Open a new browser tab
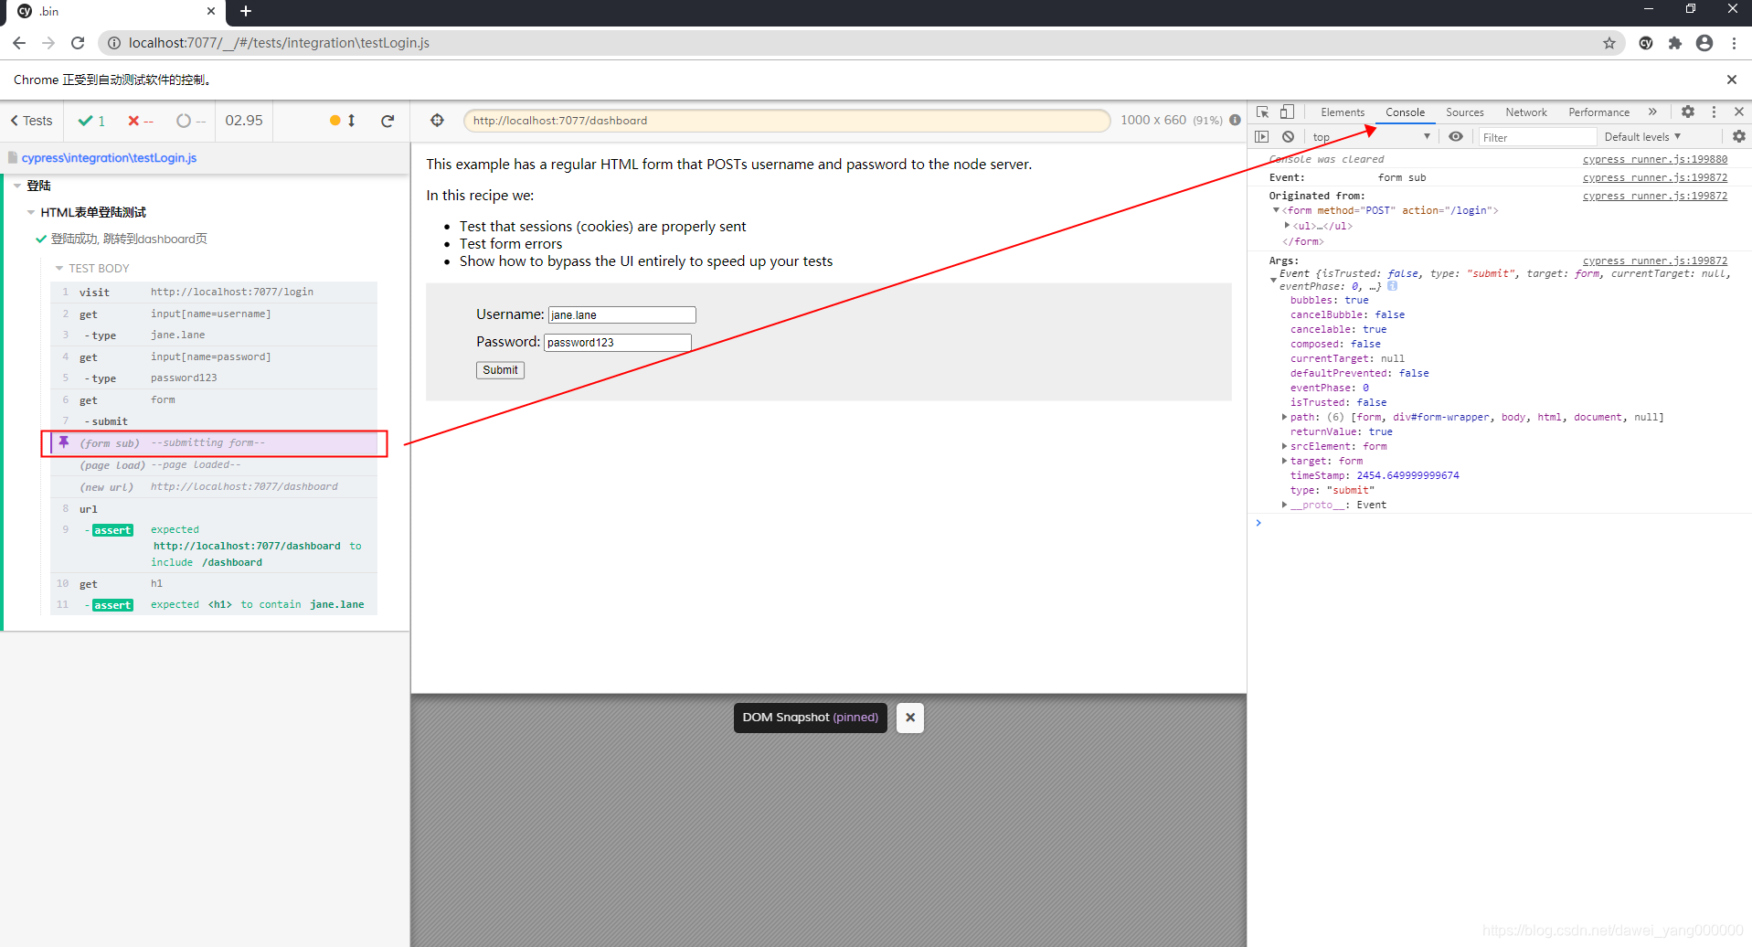1752x947 pixels. pyautogui.click(x=246, y=11)
